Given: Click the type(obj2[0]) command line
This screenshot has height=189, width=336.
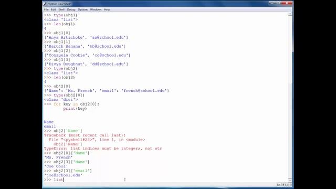Looking at the screenshot, I should click(64, 95).
